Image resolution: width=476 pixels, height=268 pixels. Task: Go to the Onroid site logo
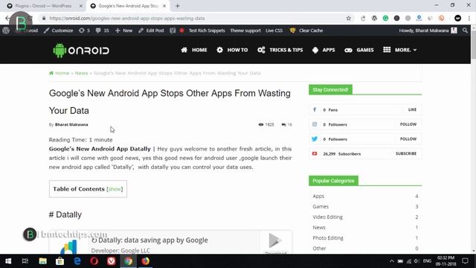pos(81,50)
